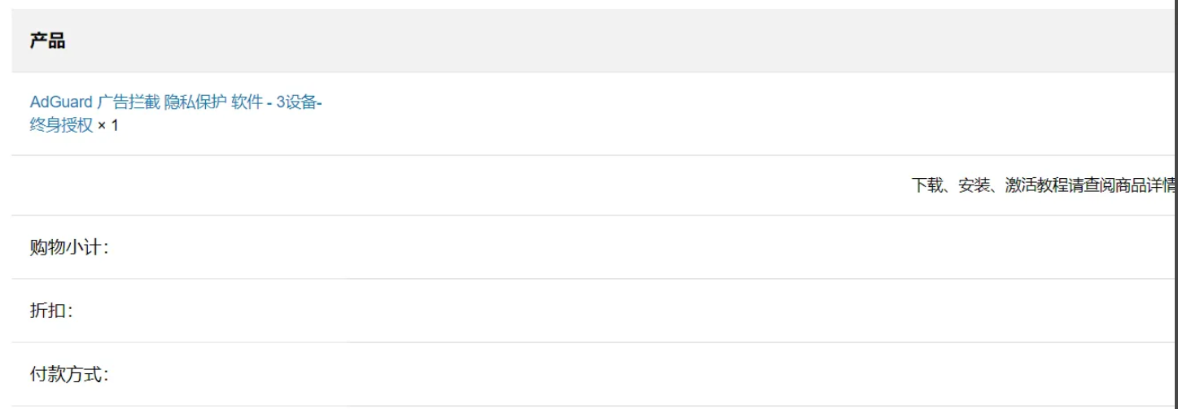Click the 产品 column header
The width and height of the screenshot is (1178, 409).
point(47,41)
